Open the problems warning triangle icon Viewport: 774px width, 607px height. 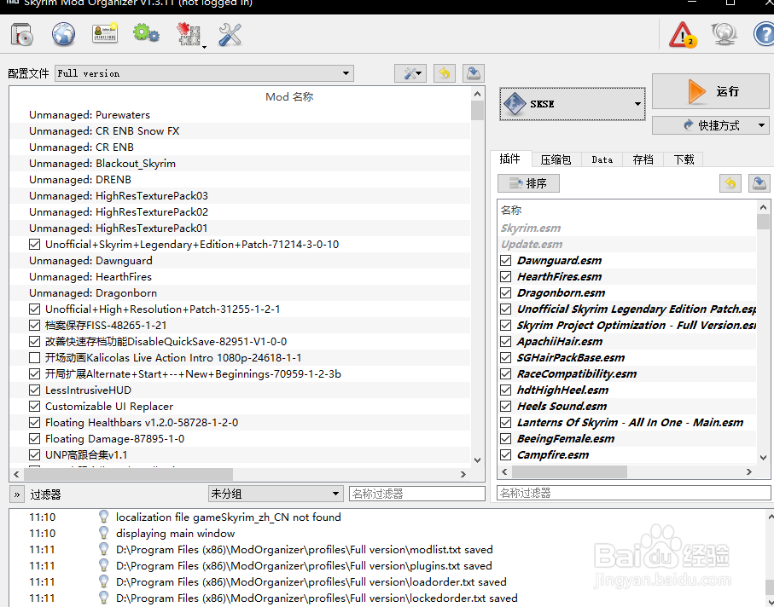(683, 34)
